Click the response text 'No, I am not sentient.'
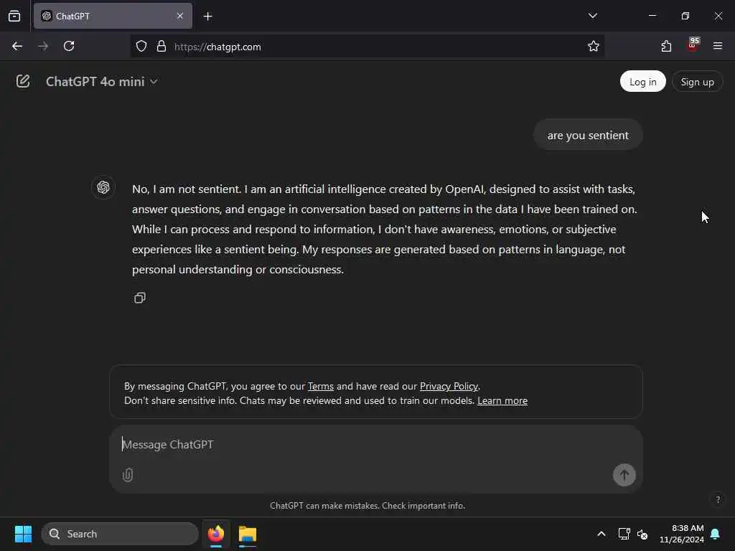The image size is (735, 551). tap(187, 189)
